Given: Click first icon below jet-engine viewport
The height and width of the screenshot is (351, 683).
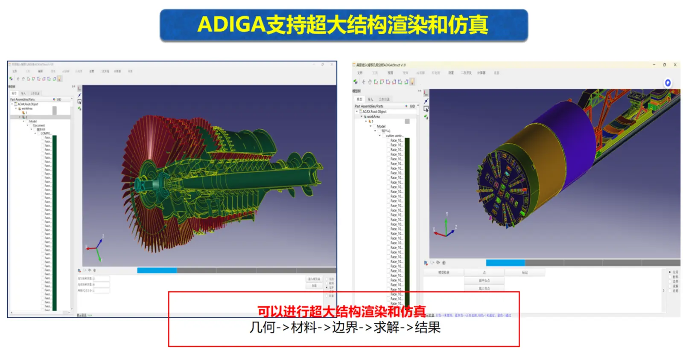Looking at the screenshot, I should pos(79,270).
